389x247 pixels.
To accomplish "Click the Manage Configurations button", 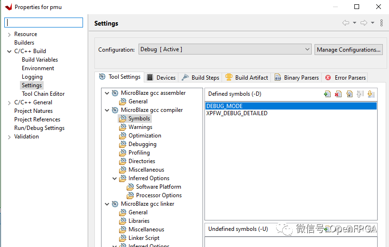I will click(x=348, y=49).
